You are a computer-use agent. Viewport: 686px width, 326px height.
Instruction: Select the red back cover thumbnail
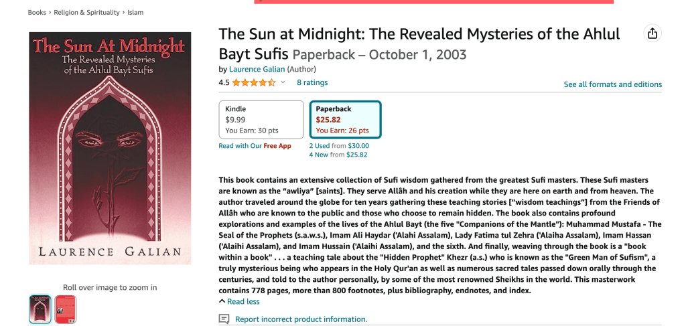click(x=66, y=309)
